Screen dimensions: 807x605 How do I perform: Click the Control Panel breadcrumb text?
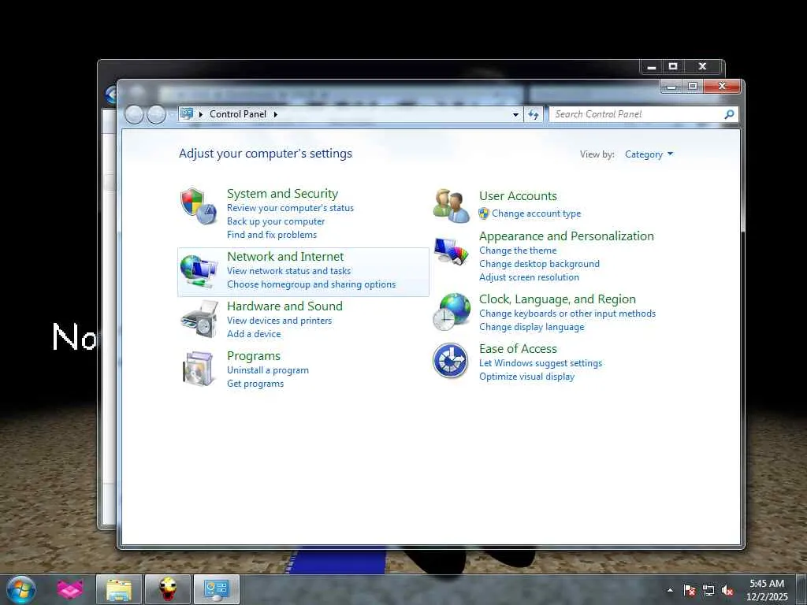238,114
